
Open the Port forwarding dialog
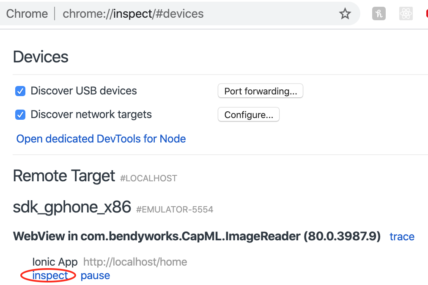(x=260, y=91)
